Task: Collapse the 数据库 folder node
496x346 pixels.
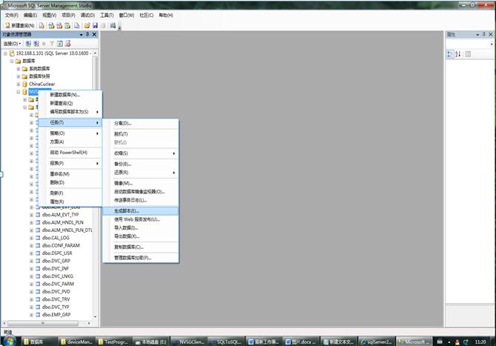Action: [x=12, y=61]
